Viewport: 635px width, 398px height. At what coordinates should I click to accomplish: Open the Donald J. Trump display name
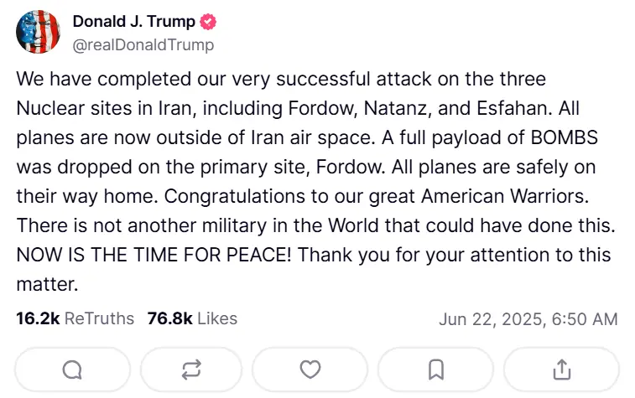coord(134,23)
